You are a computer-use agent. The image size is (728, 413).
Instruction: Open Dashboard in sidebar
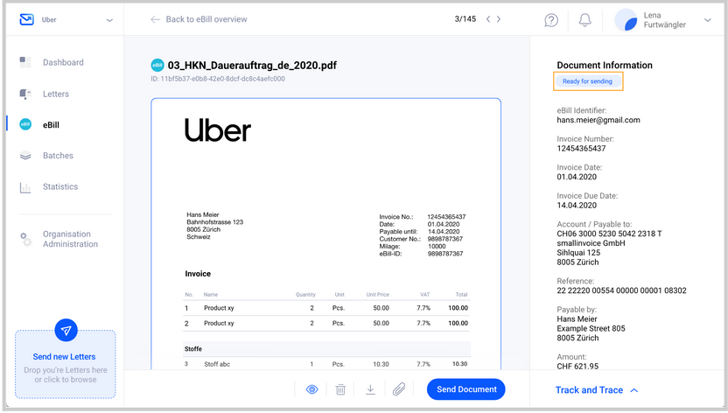point(63,62)
